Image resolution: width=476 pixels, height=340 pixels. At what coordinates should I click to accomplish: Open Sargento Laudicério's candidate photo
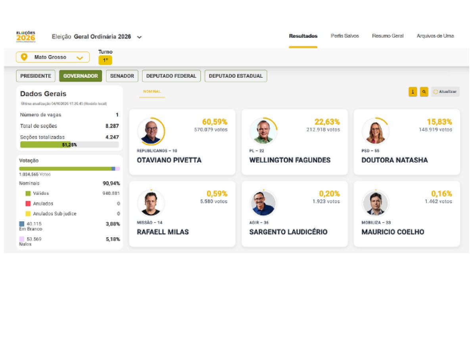(x=263, y=203)
